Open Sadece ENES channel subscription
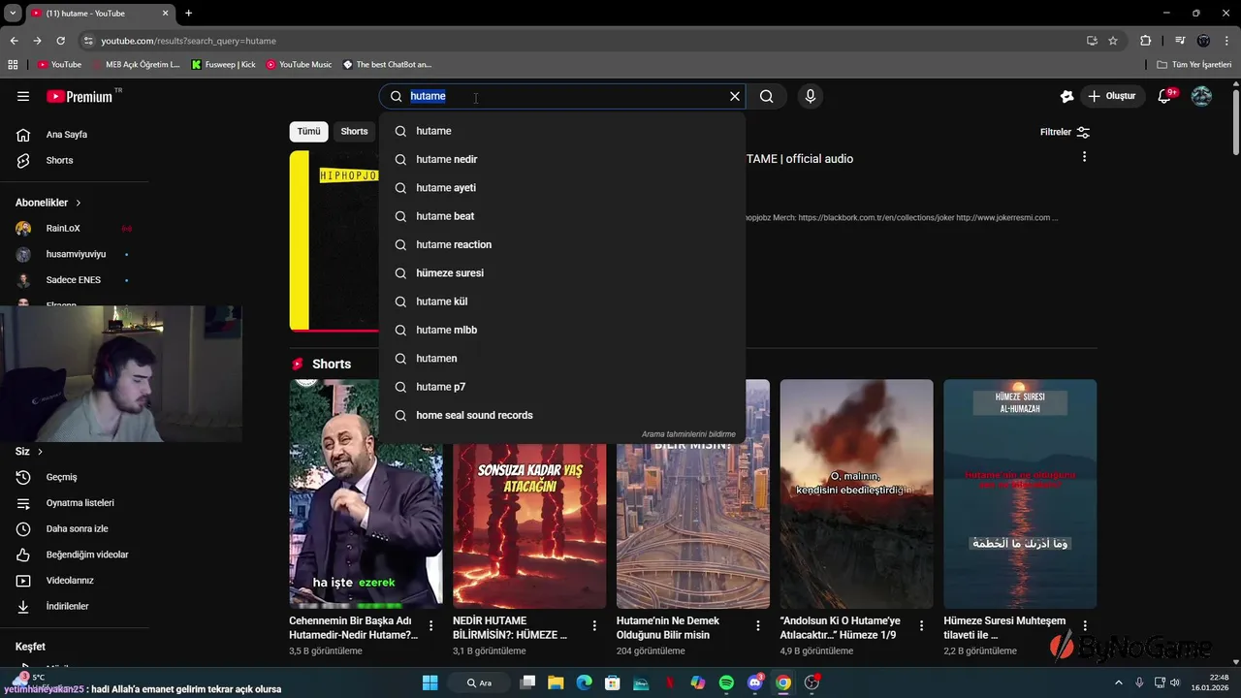1241x698 pixels. click(x=75, y=280)
